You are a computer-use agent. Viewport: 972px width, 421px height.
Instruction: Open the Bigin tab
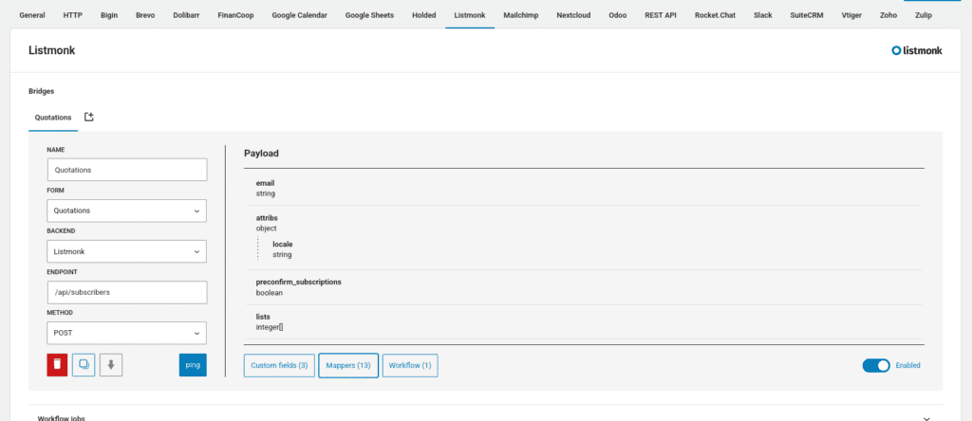pyautogui.click(x=109, y=15)
